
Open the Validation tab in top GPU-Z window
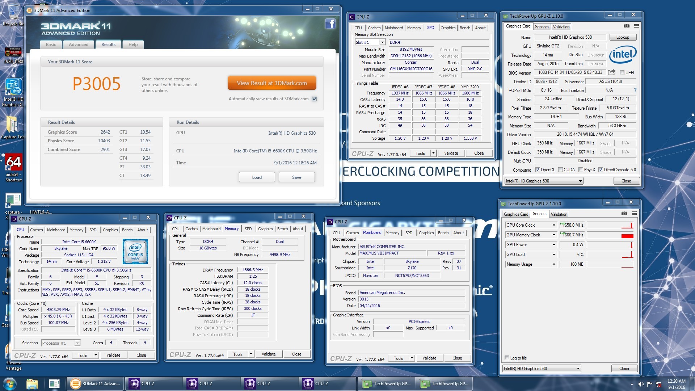click(x=561, y=26)
